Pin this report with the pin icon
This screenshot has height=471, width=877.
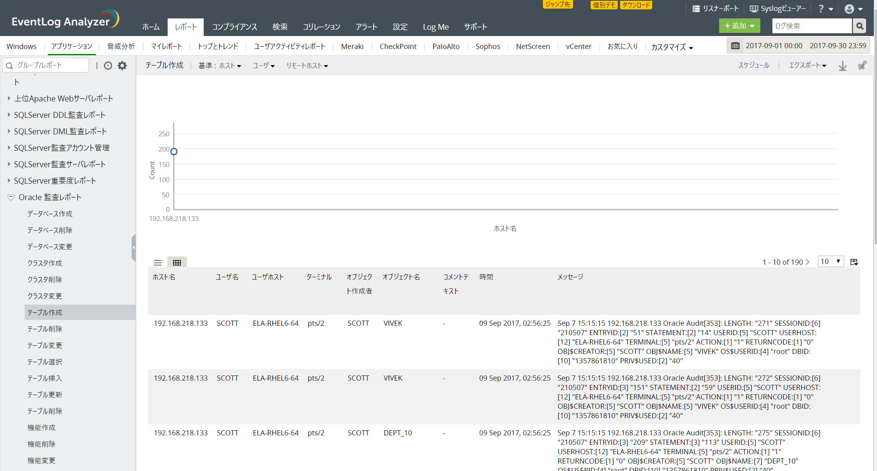coord(862,66)
